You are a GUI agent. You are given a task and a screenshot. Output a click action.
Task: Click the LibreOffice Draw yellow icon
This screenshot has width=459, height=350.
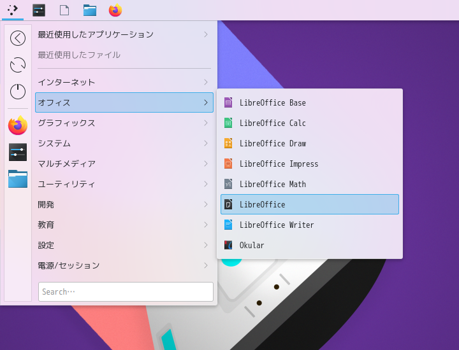(x=228, y=143)
